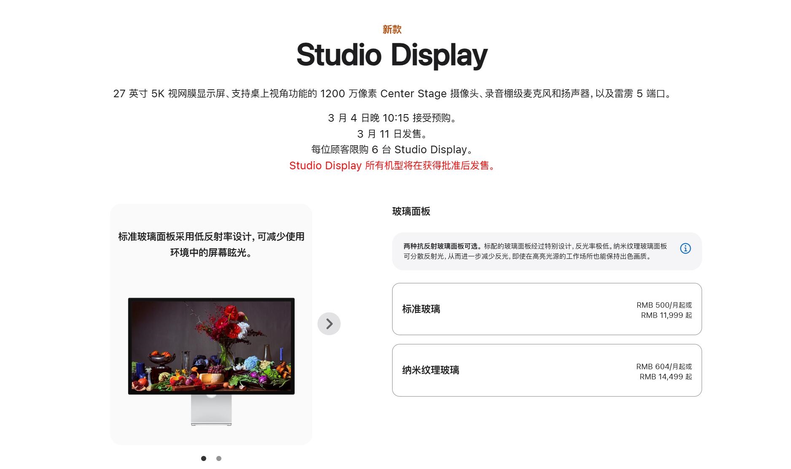Click the RMB 11,999 起 price
This screenshot has height=469, width=791.
666,315
